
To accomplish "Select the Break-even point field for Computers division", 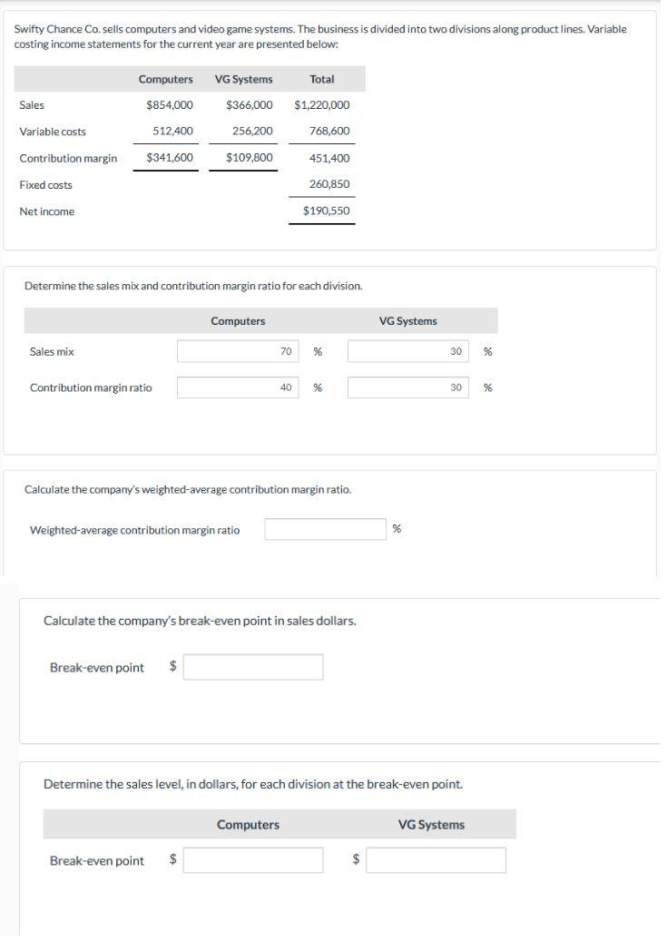I will [x=255, y=859].
